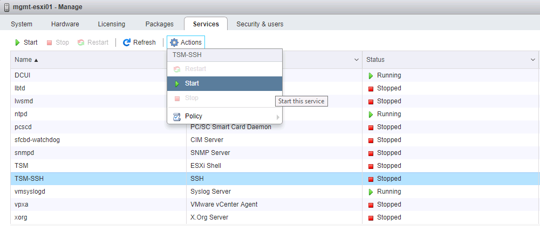Click the host icon beside mgmt-esxi01 title

(x=6, y=8)
